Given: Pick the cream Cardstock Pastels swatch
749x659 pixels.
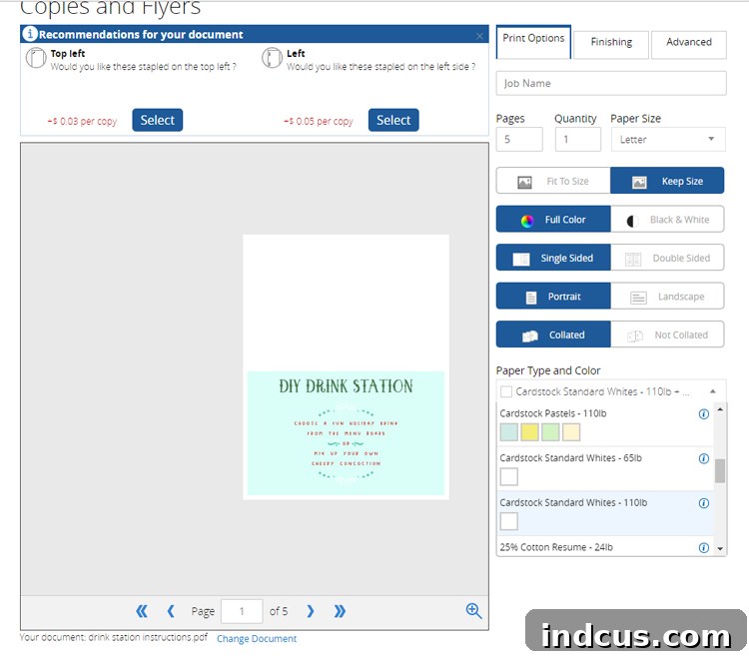Looking at the screenshot, I should click(571, 432).
